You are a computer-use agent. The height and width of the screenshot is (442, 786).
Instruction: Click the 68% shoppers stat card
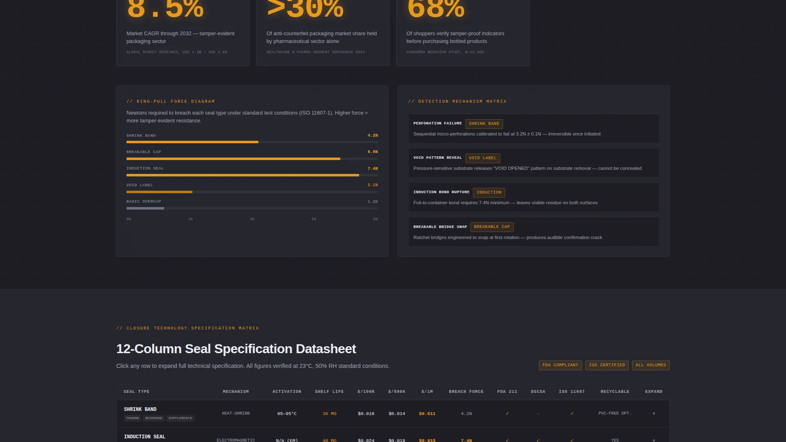point(463,33)
